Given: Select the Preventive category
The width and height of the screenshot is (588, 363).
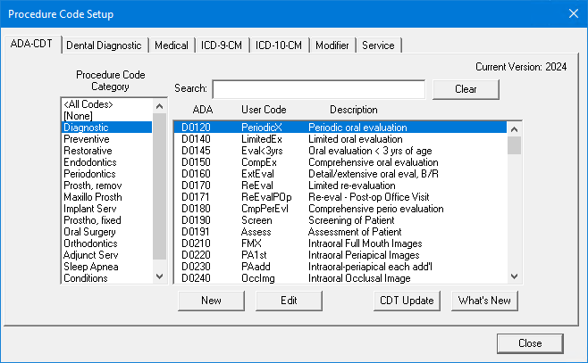Looking at the screenshot, I should 87,139.
